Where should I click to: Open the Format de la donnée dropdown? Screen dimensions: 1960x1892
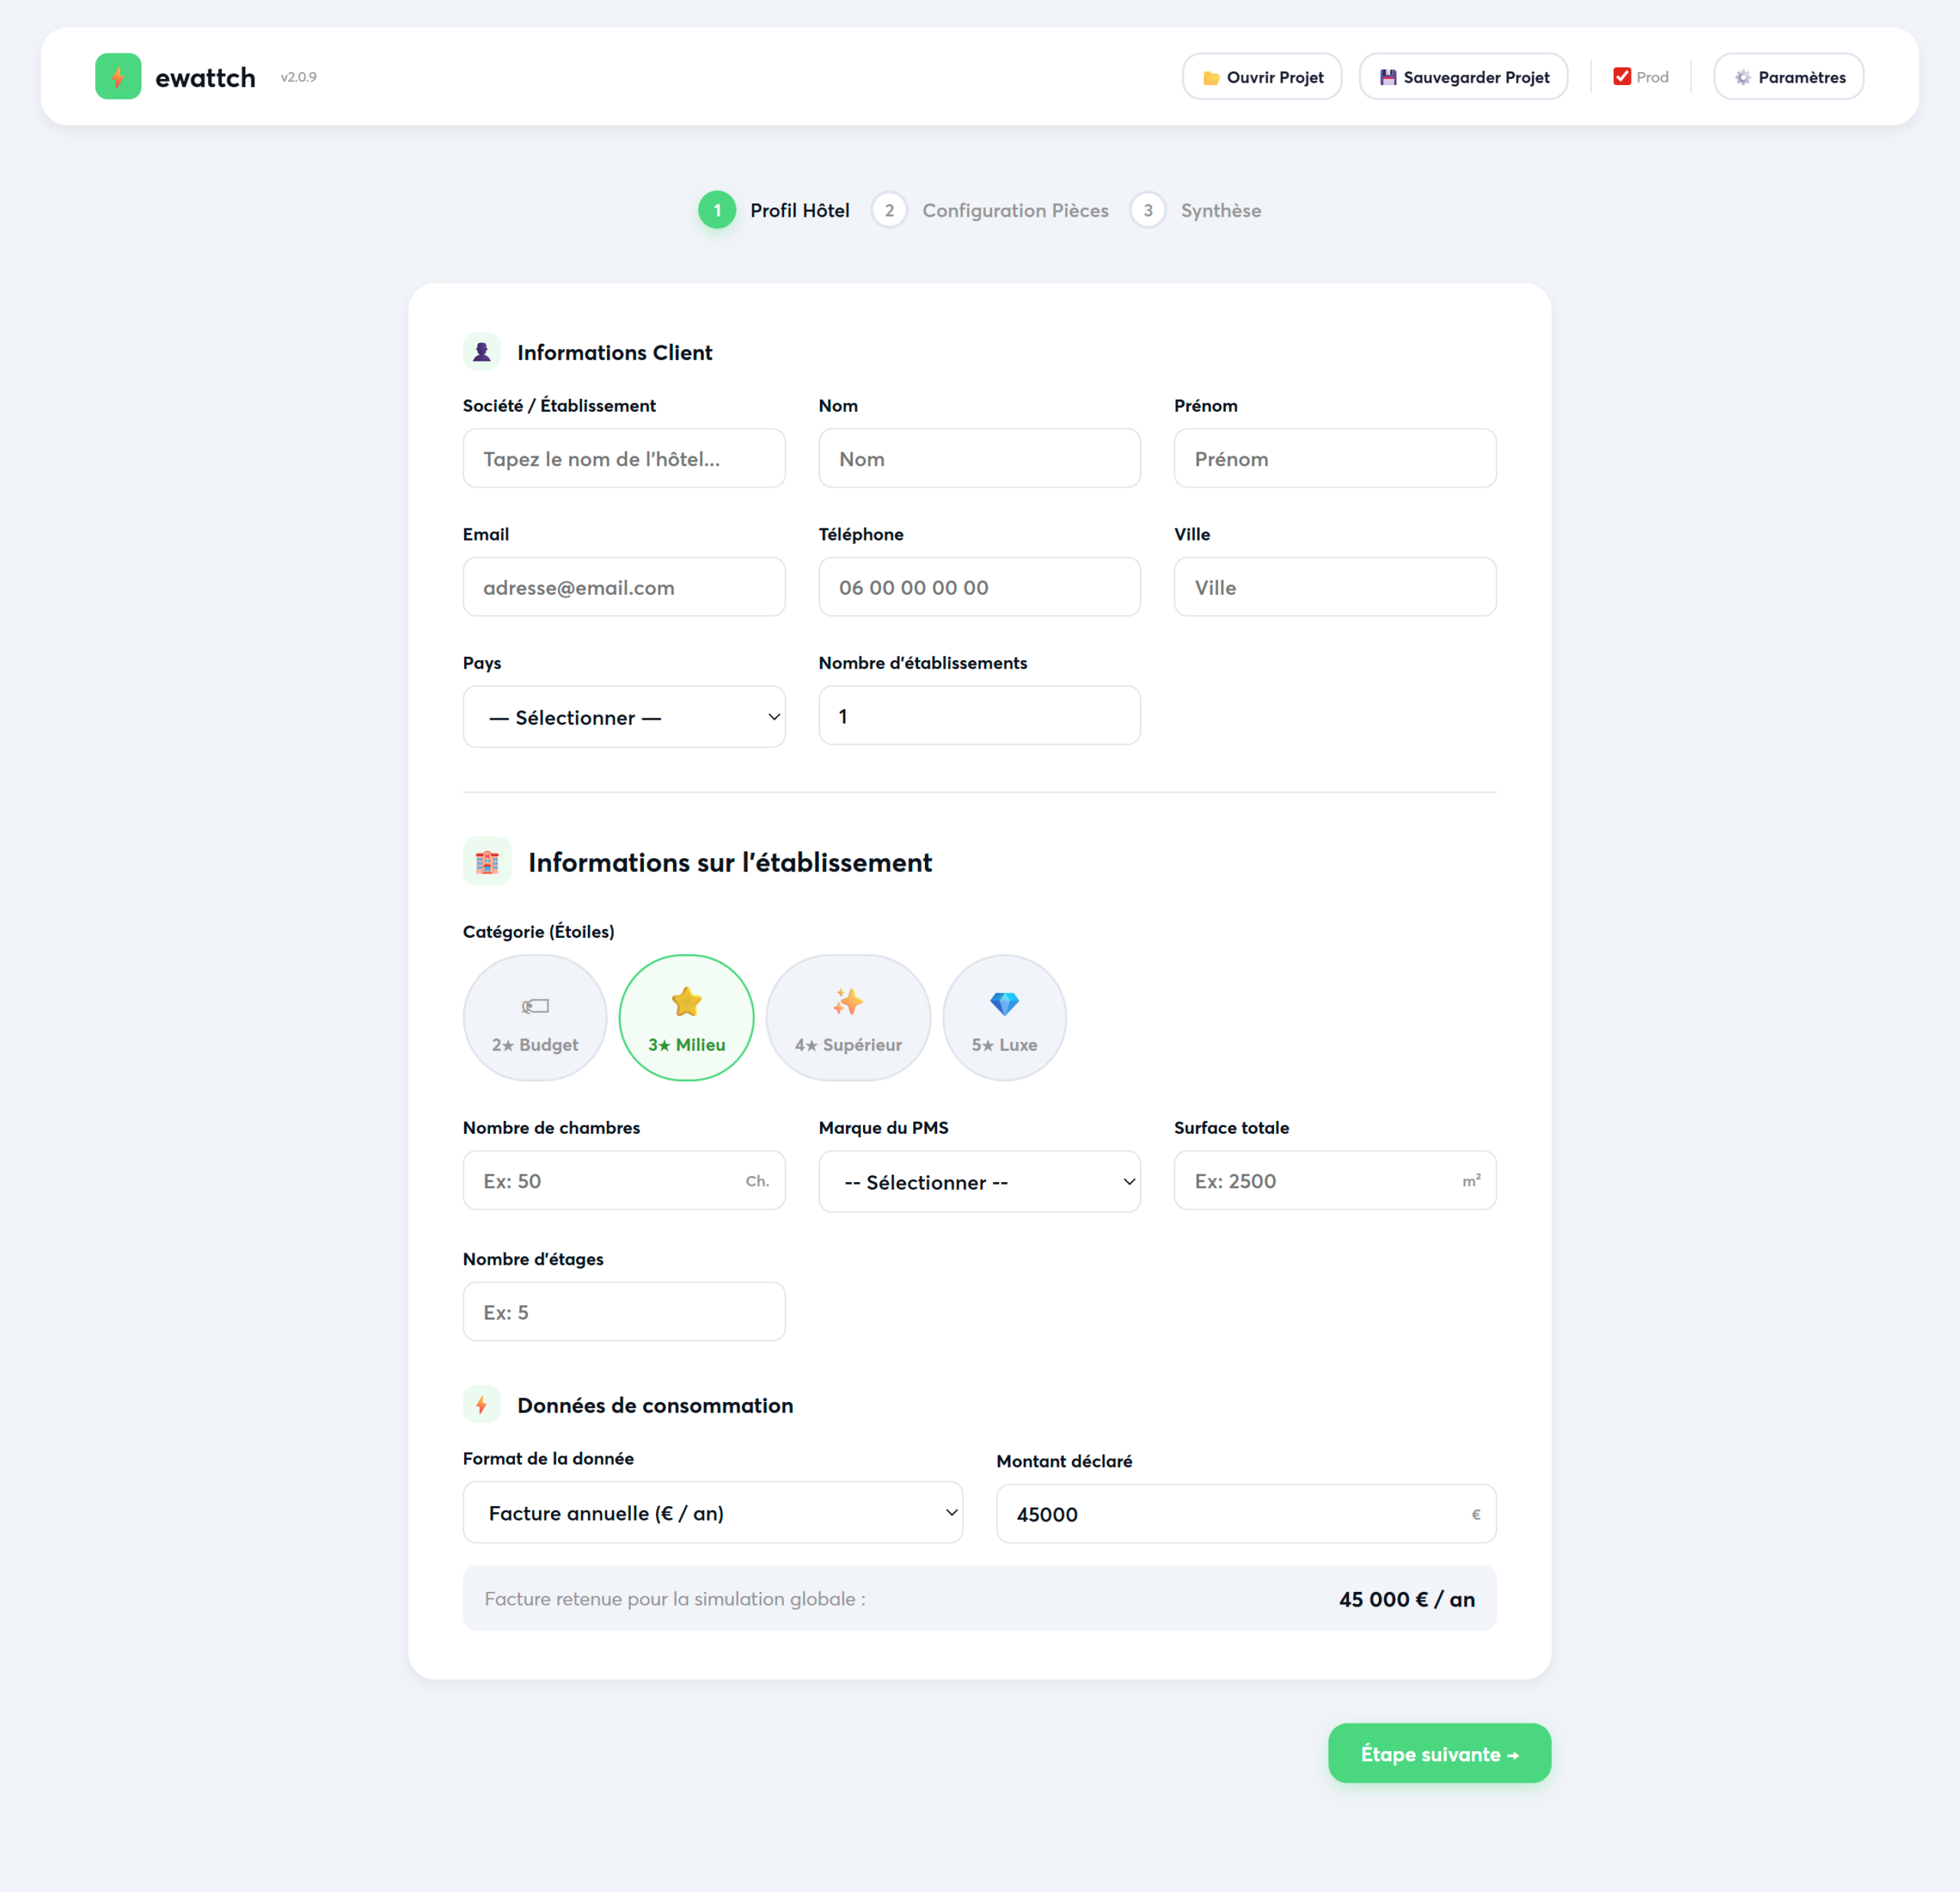[x=712, y=1513]
